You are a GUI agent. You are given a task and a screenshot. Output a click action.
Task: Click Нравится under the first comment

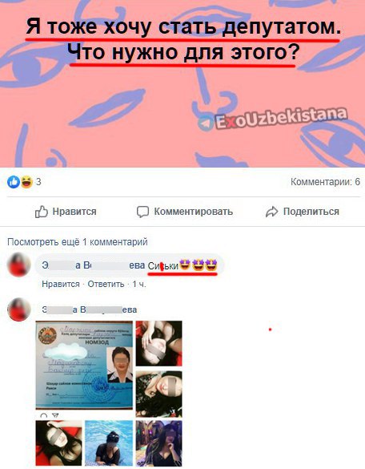pyautogui.click(x=61, y=284)
